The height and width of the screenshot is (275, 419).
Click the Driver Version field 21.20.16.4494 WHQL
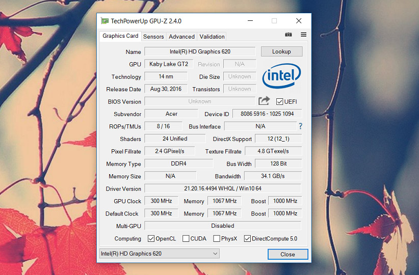[223, 188]
